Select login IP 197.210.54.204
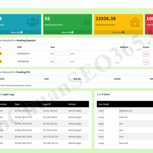 click(x=50, y=130)
